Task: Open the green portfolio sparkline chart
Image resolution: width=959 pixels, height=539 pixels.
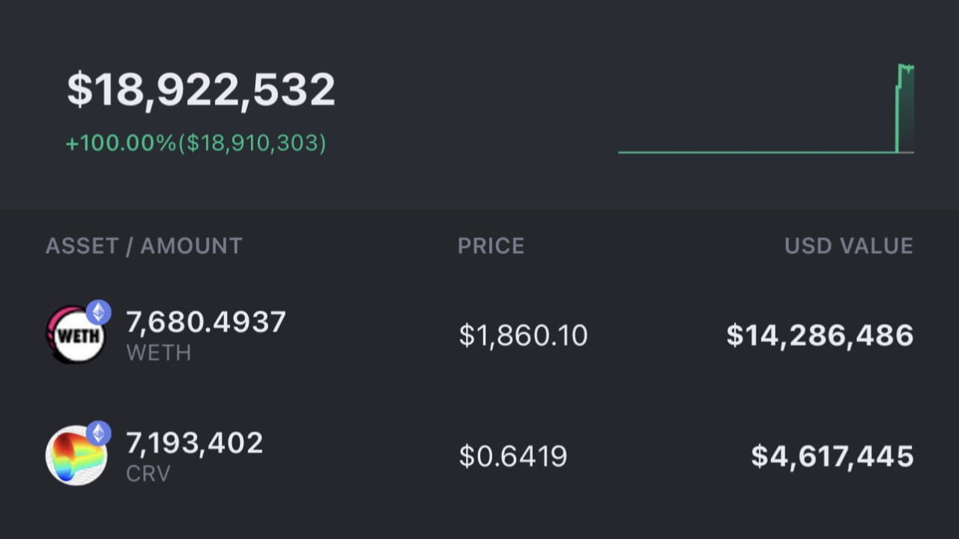Action: pyautogui.click(x=764, y=112)
